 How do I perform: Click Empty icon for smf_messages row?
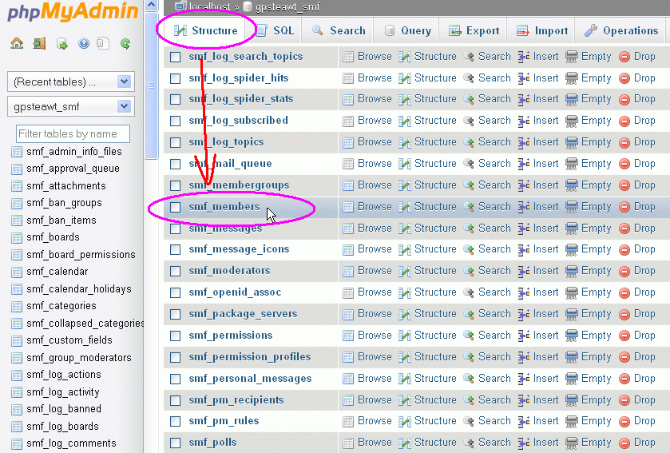coord(571,228)
